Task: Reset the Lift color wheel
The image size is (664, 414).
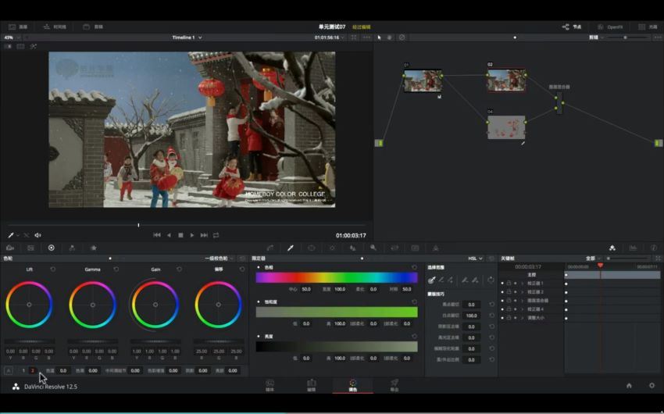Action: coord(53,269)
